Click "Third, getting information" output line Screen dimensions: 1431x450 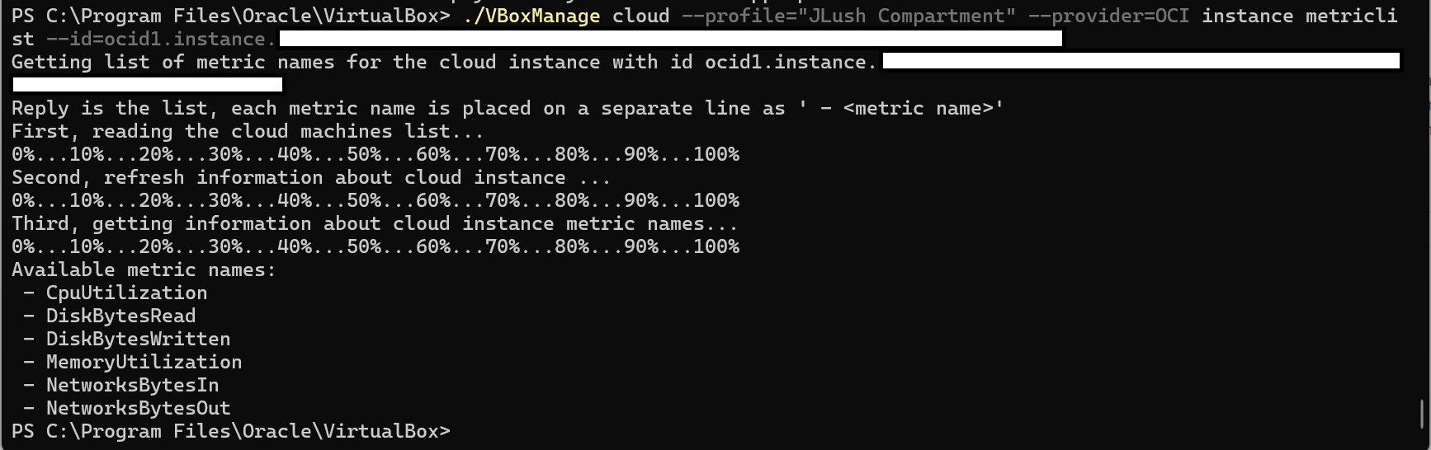(x=375, y=223)
